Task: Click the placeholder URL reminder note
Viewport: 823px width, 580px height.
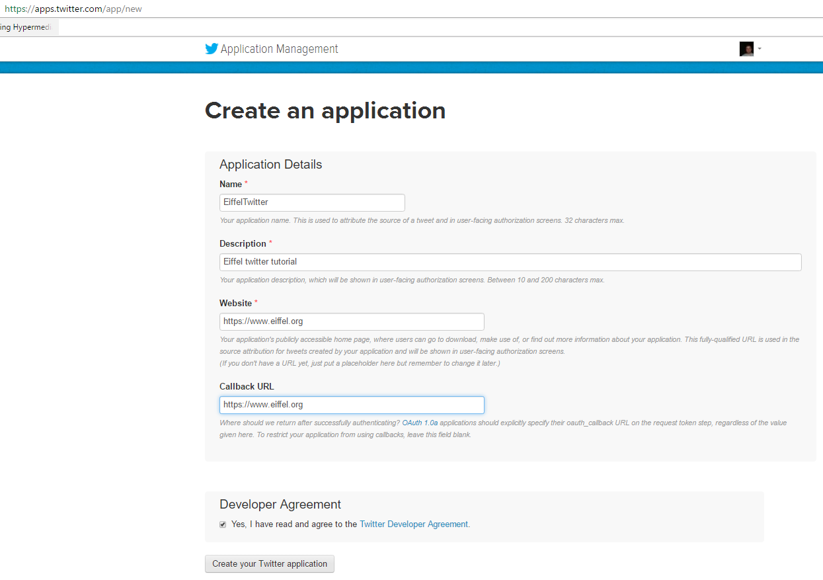Action: pyautogui.click(x=360, y=363)
